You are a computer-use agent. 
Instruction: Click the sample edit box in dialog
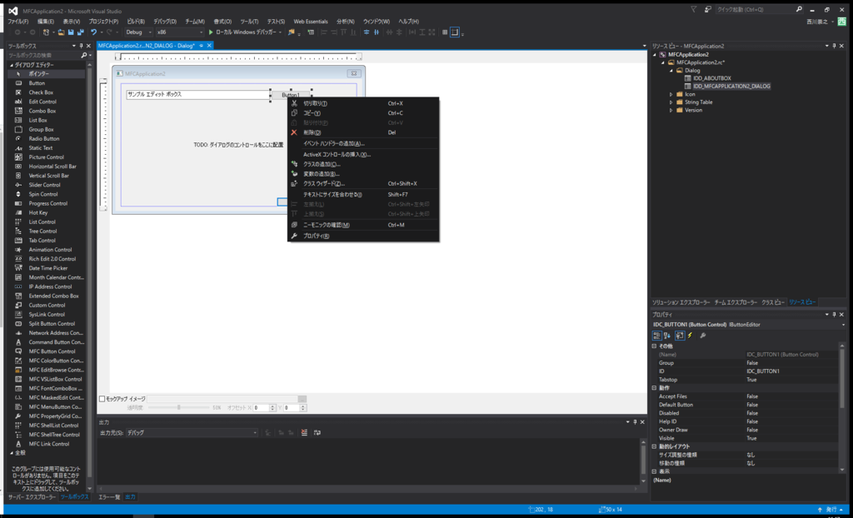[x=198, y=95]
